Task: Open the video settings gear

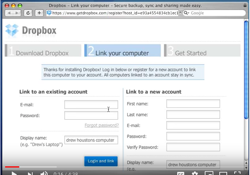Action: coord(195,173)
